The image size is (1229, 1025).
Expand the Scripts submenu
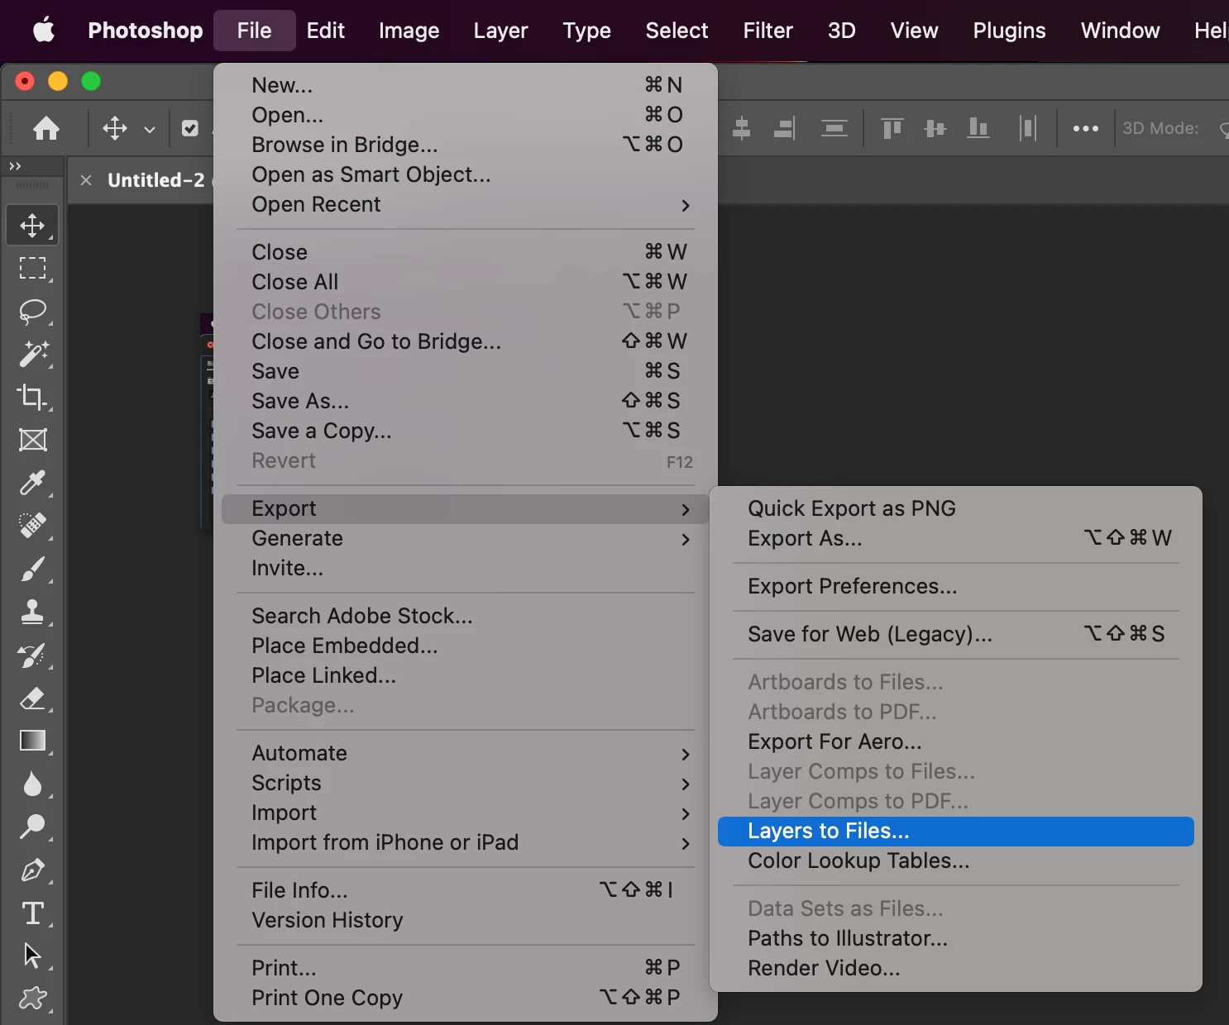466,783
